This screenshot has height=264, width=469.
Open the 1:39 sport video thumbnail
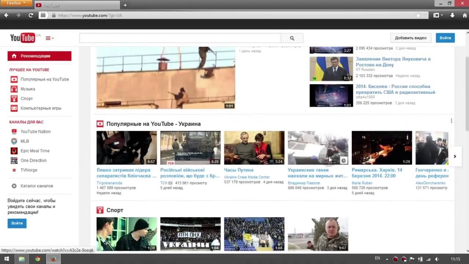126,234
